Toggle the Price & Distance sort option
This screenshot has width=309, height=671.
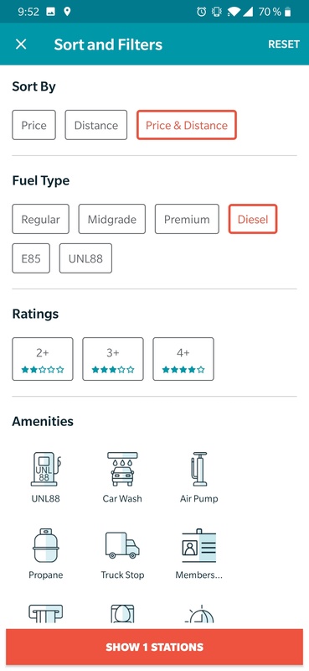(x=187, y=125)
